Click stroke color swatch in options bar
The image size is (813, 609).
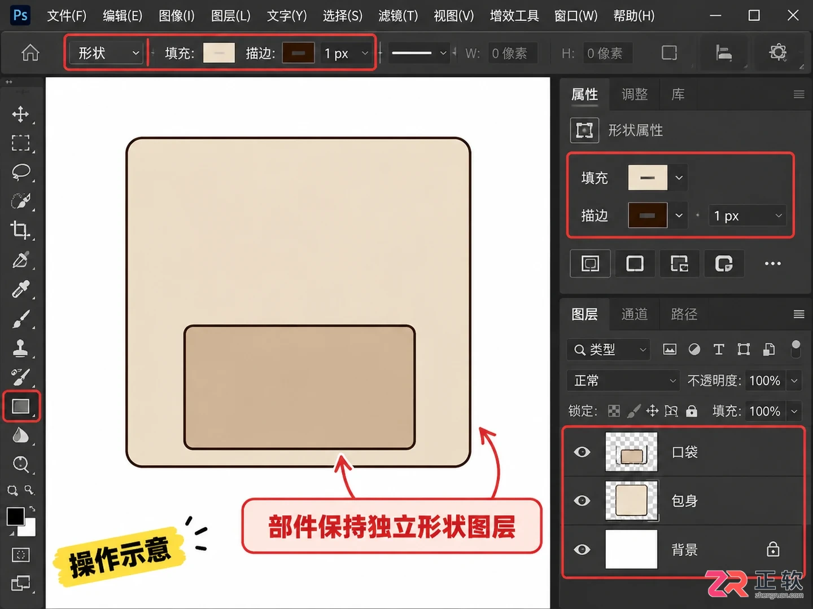298,53
